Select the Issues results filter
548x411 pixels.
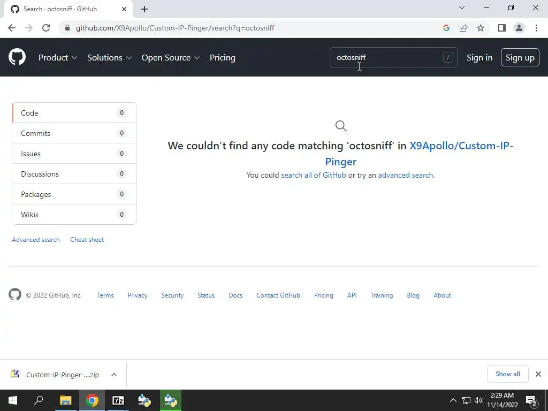74,154
